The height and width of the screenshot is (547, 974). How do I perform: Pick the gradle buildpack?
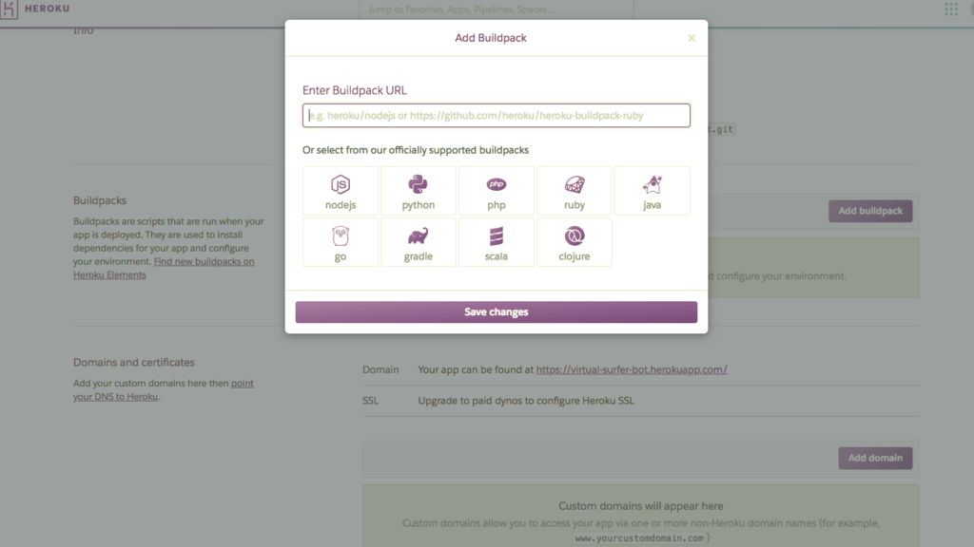419,242
